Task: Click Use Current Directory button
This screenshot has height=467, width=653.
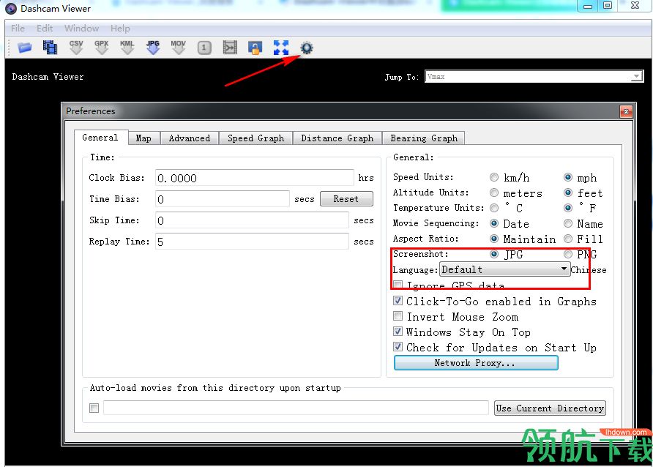Action: pyautogui.click(x=550, y=408)
